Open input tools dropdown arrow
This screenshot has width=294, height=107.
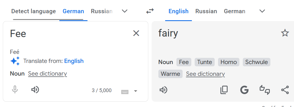click(x=136, y=91)
